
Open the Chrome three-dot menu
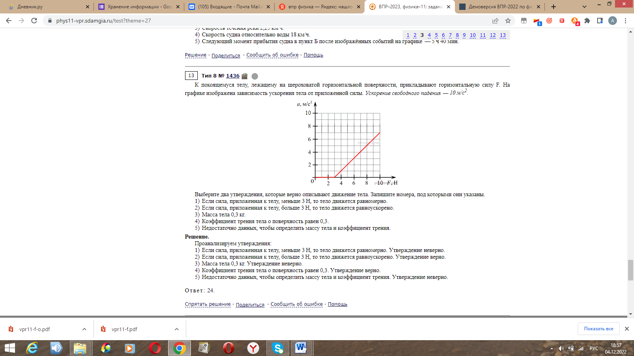click(625, 21)
